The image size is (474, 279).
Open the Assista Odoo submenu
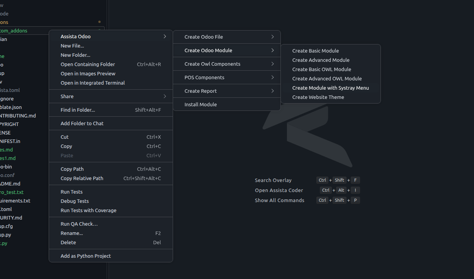(110, 36)
